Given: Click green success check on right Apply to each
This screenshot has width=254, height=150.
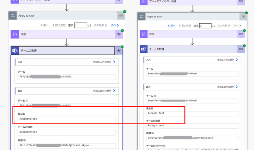Looking at the screenshot, I should pyautogui.click(x=246, y=13).
